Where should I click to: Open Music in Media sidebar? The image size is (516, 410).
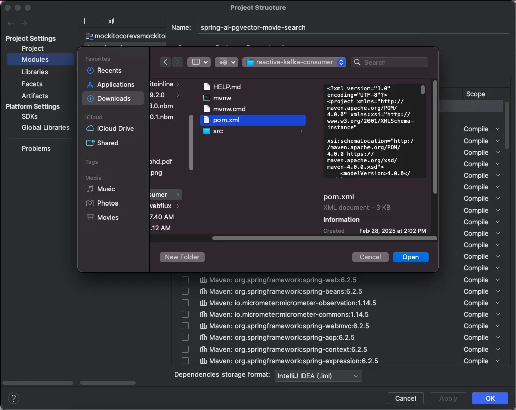[113, 189]
